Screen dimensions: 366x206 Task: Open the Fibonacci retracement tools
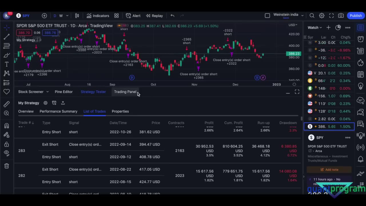pyautogui.click(x=7, y=46)
